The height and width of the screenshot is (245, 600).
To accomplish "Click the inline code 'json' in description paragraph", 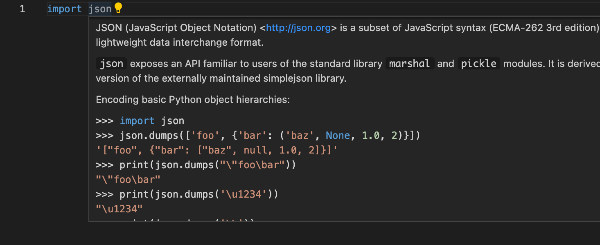I will (x=112, y=64).
